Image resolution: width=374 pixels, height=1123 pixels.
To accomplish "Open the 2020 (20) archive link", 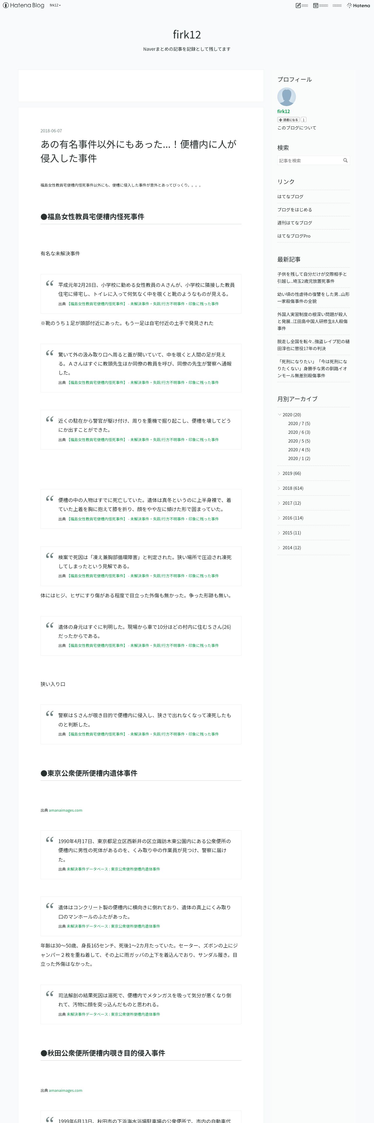I will pos(292,415).
